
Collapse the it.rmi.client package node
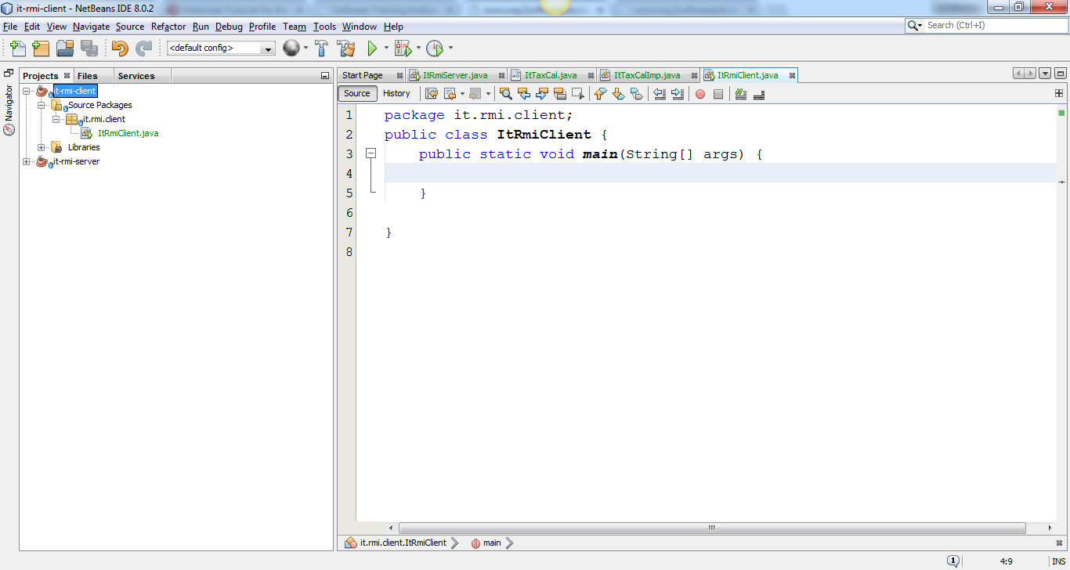pos(56,119)
